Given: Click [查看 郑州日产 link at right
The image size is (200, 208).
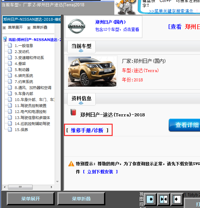Looking at the screenshot, I should click(184, 27).
